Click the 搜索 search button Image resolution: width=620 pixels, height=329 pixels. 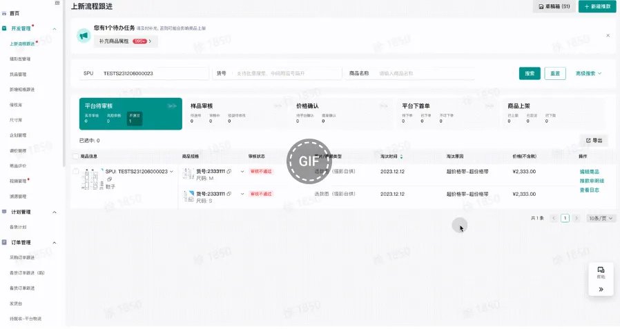(x=530, y=74)
